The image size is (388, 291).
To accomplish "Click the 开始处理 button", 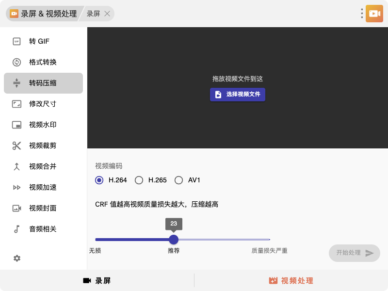I will tap(355, 253).
